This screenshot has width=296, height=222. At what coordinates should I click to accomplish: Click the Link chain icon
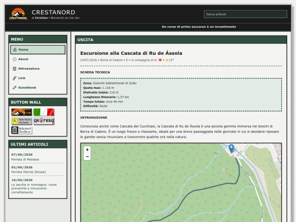click(x=15, y=78)
